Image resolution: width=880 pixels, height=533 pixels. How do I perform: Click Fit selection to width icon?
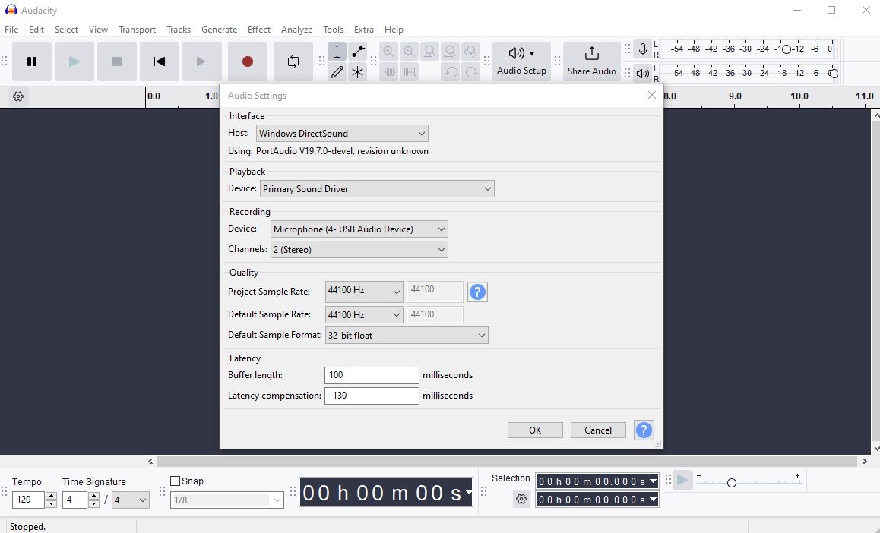[x=430, y=52]
